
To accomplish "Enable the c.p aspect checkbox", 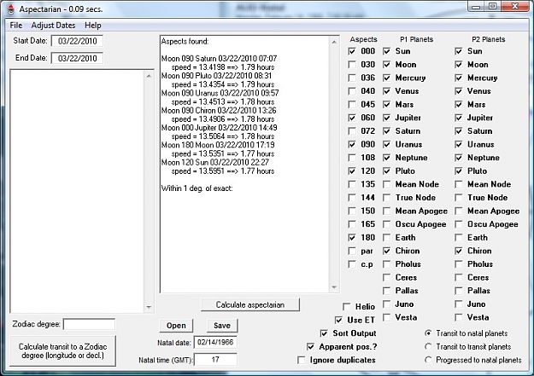I will click(x=352, y=264).
